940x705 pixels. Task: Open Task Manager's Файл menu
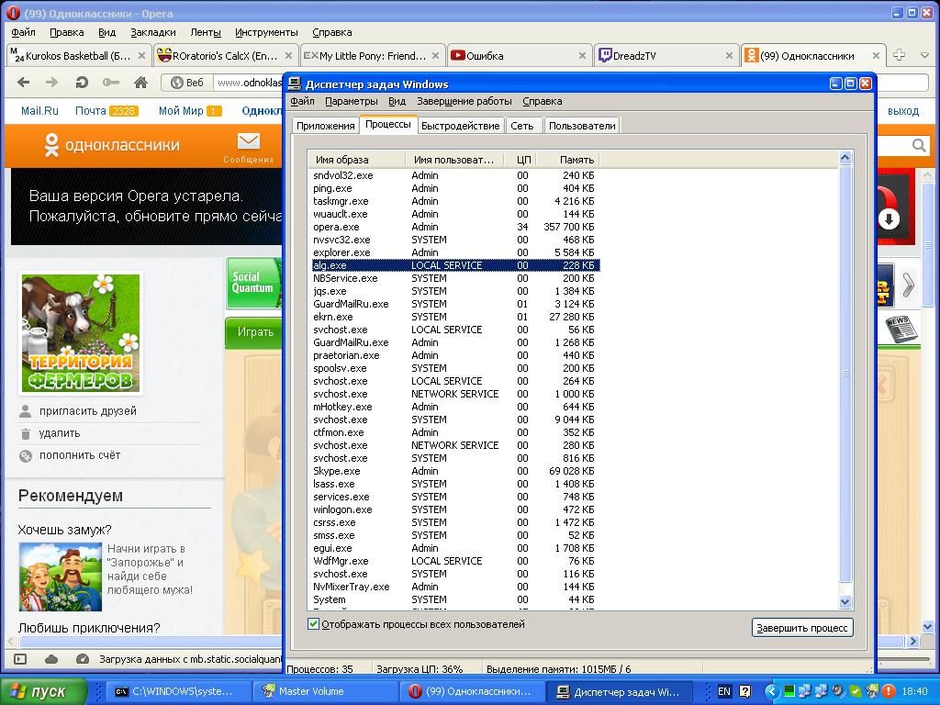302,101
